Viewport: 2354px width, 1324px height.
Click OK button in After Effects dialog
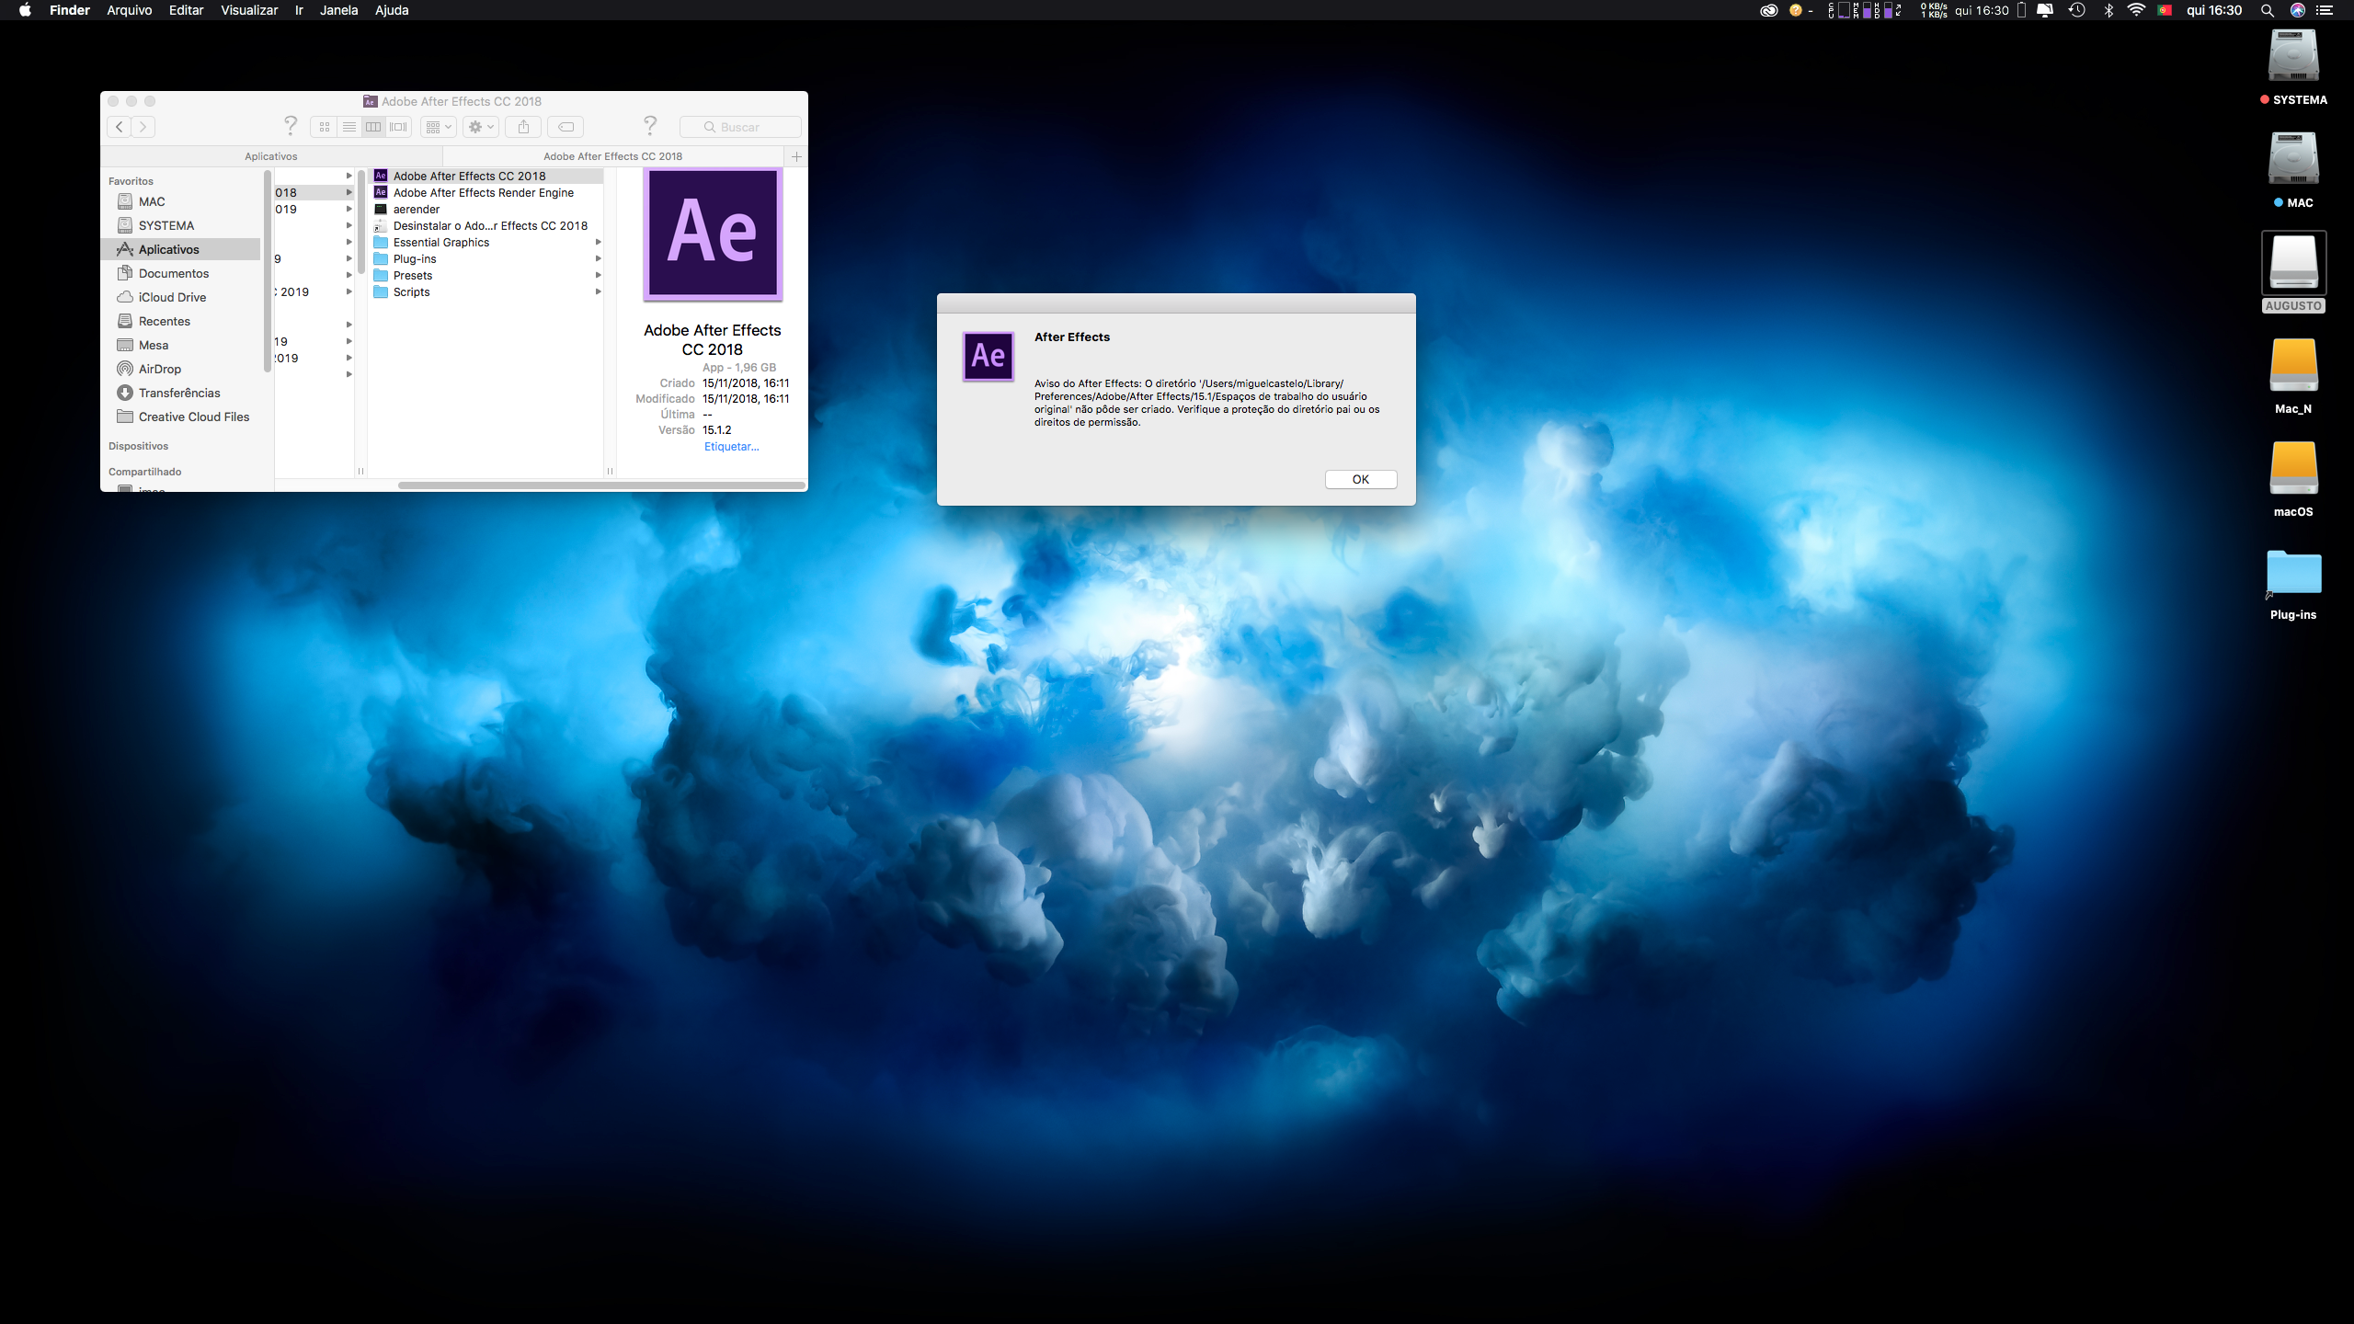coord(1360,478)
